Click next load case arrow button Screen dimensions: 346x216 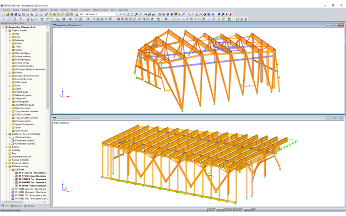click(124, 14)
